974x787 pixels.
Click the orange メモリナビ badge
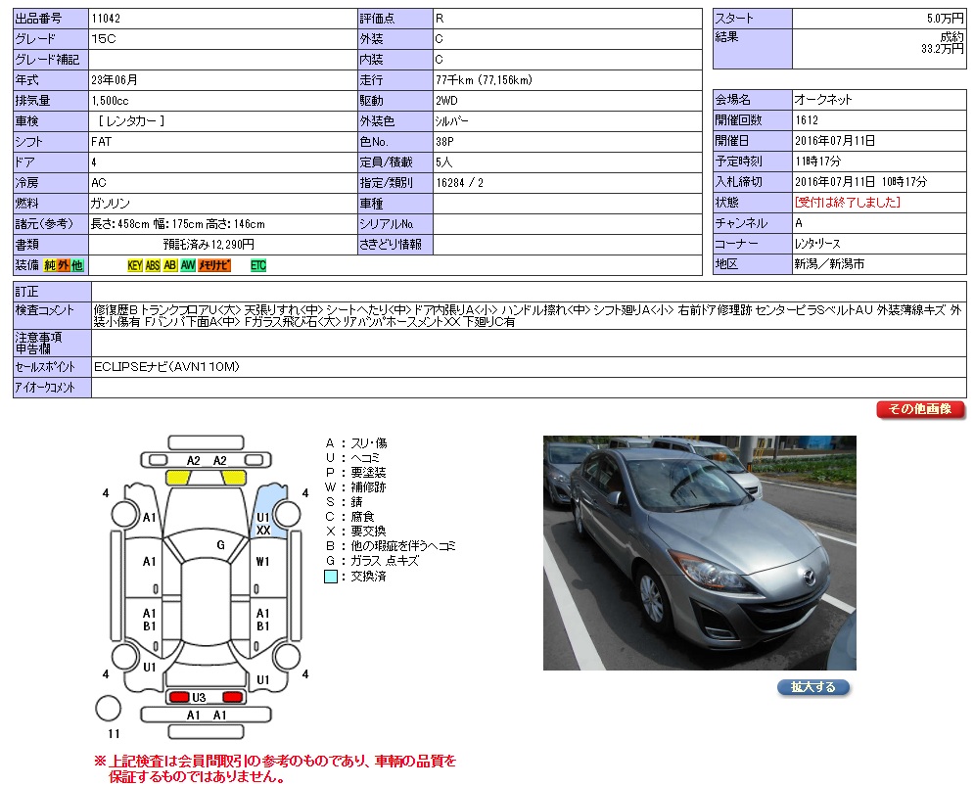215,265
